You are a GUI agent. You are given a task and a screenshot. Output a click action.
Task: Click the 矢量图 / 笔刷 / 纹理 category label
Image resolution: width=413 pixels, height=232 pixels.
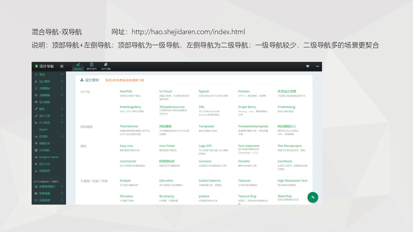click(x=94, y=181)
